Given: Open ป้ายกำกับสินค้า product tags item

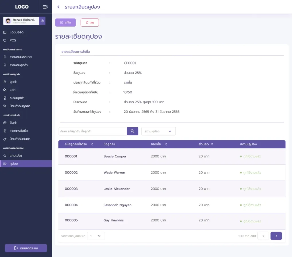Looking at the screenshot, I should pos(26,139).
